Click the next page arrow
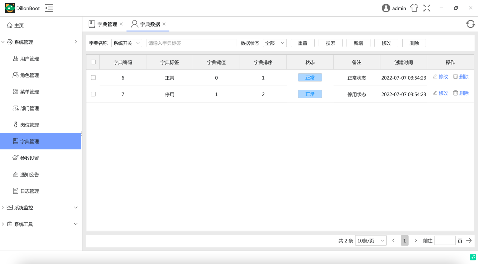 point(416,241)
